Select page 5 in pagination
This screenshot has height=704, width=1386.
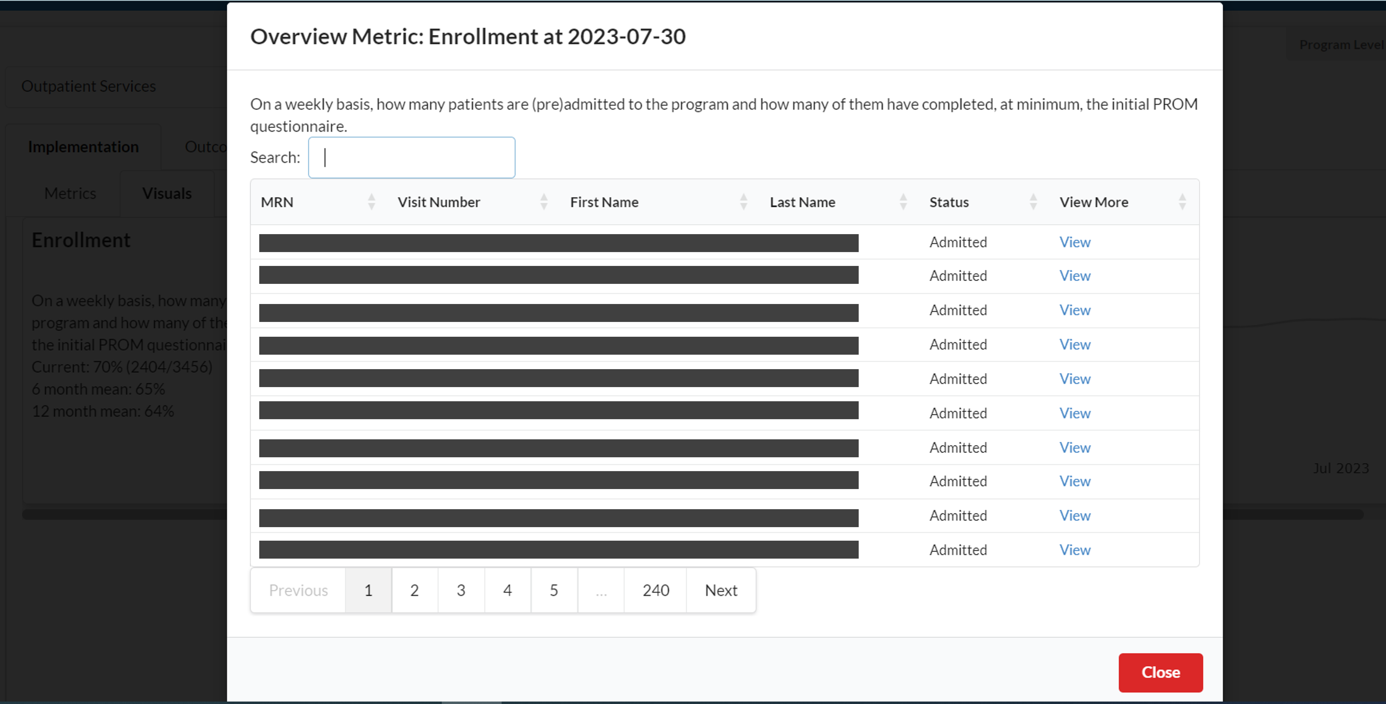pyautogui.click(x=554, y=590)
